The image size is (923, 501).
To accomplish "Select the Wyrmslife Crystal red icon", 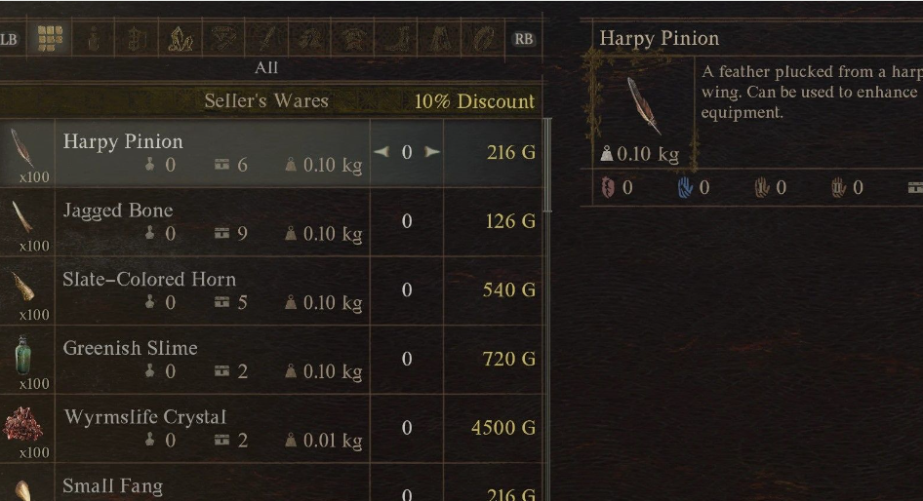I will (x=22, y=424).
